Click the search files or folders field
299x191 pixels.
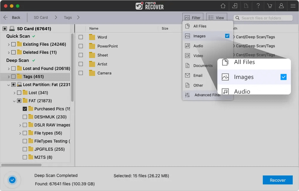click(x=265, y=18)
